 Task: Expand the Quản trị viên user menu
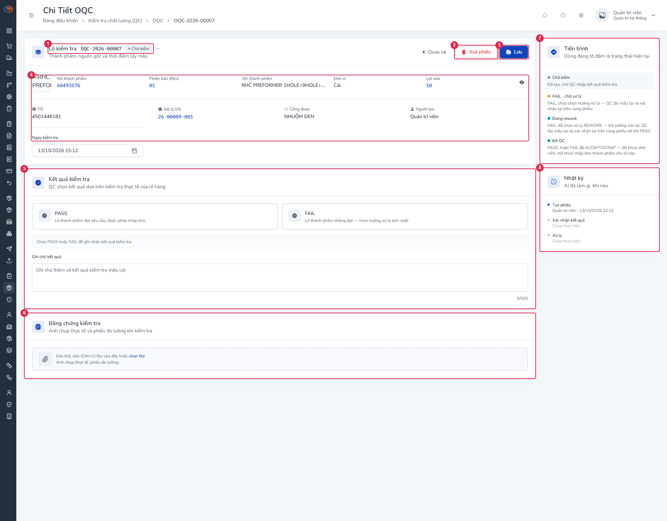pyautogui.click(x=626, y=15)
